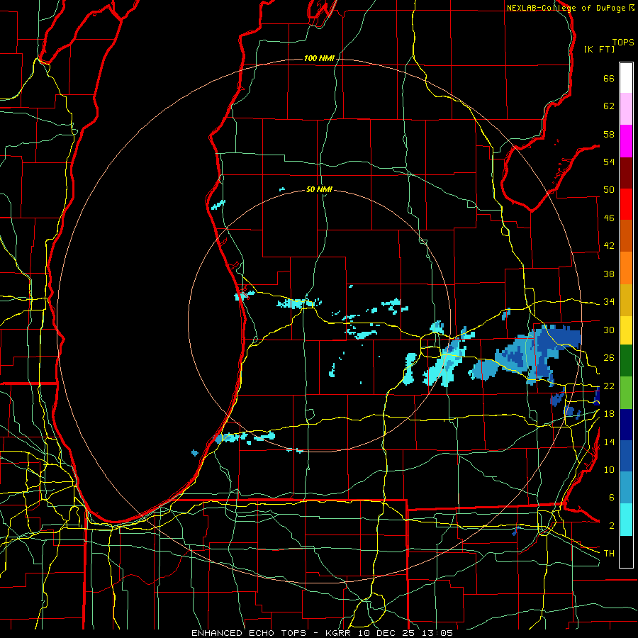Click the legend value 22
This screenshot has height=638, width=638.
tap(609, 386)
